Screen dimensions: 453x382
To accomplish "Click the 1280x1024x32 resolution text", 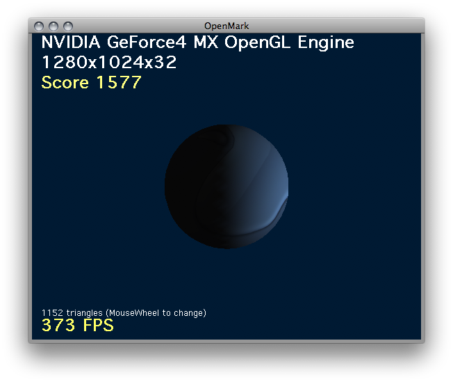I will pos(109,62).
